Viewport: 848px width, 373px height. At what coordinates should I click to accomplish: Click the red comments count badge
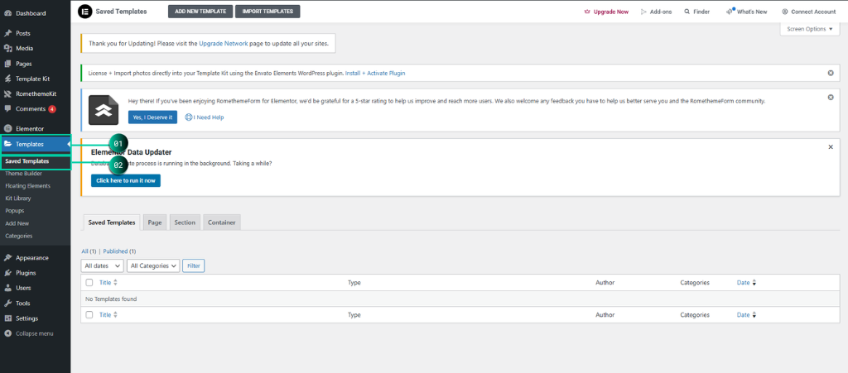52,109
